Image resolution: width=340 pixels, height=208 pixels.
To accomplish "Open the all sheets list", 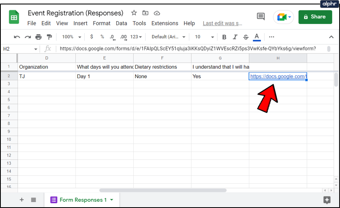I will click(x=34, y=200).
